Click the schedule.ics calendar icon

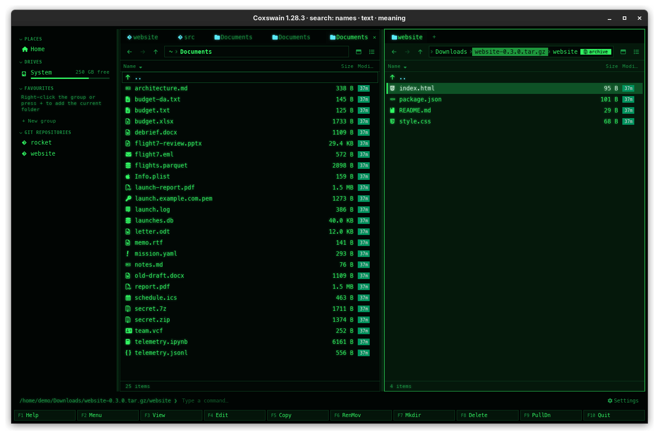128,298
